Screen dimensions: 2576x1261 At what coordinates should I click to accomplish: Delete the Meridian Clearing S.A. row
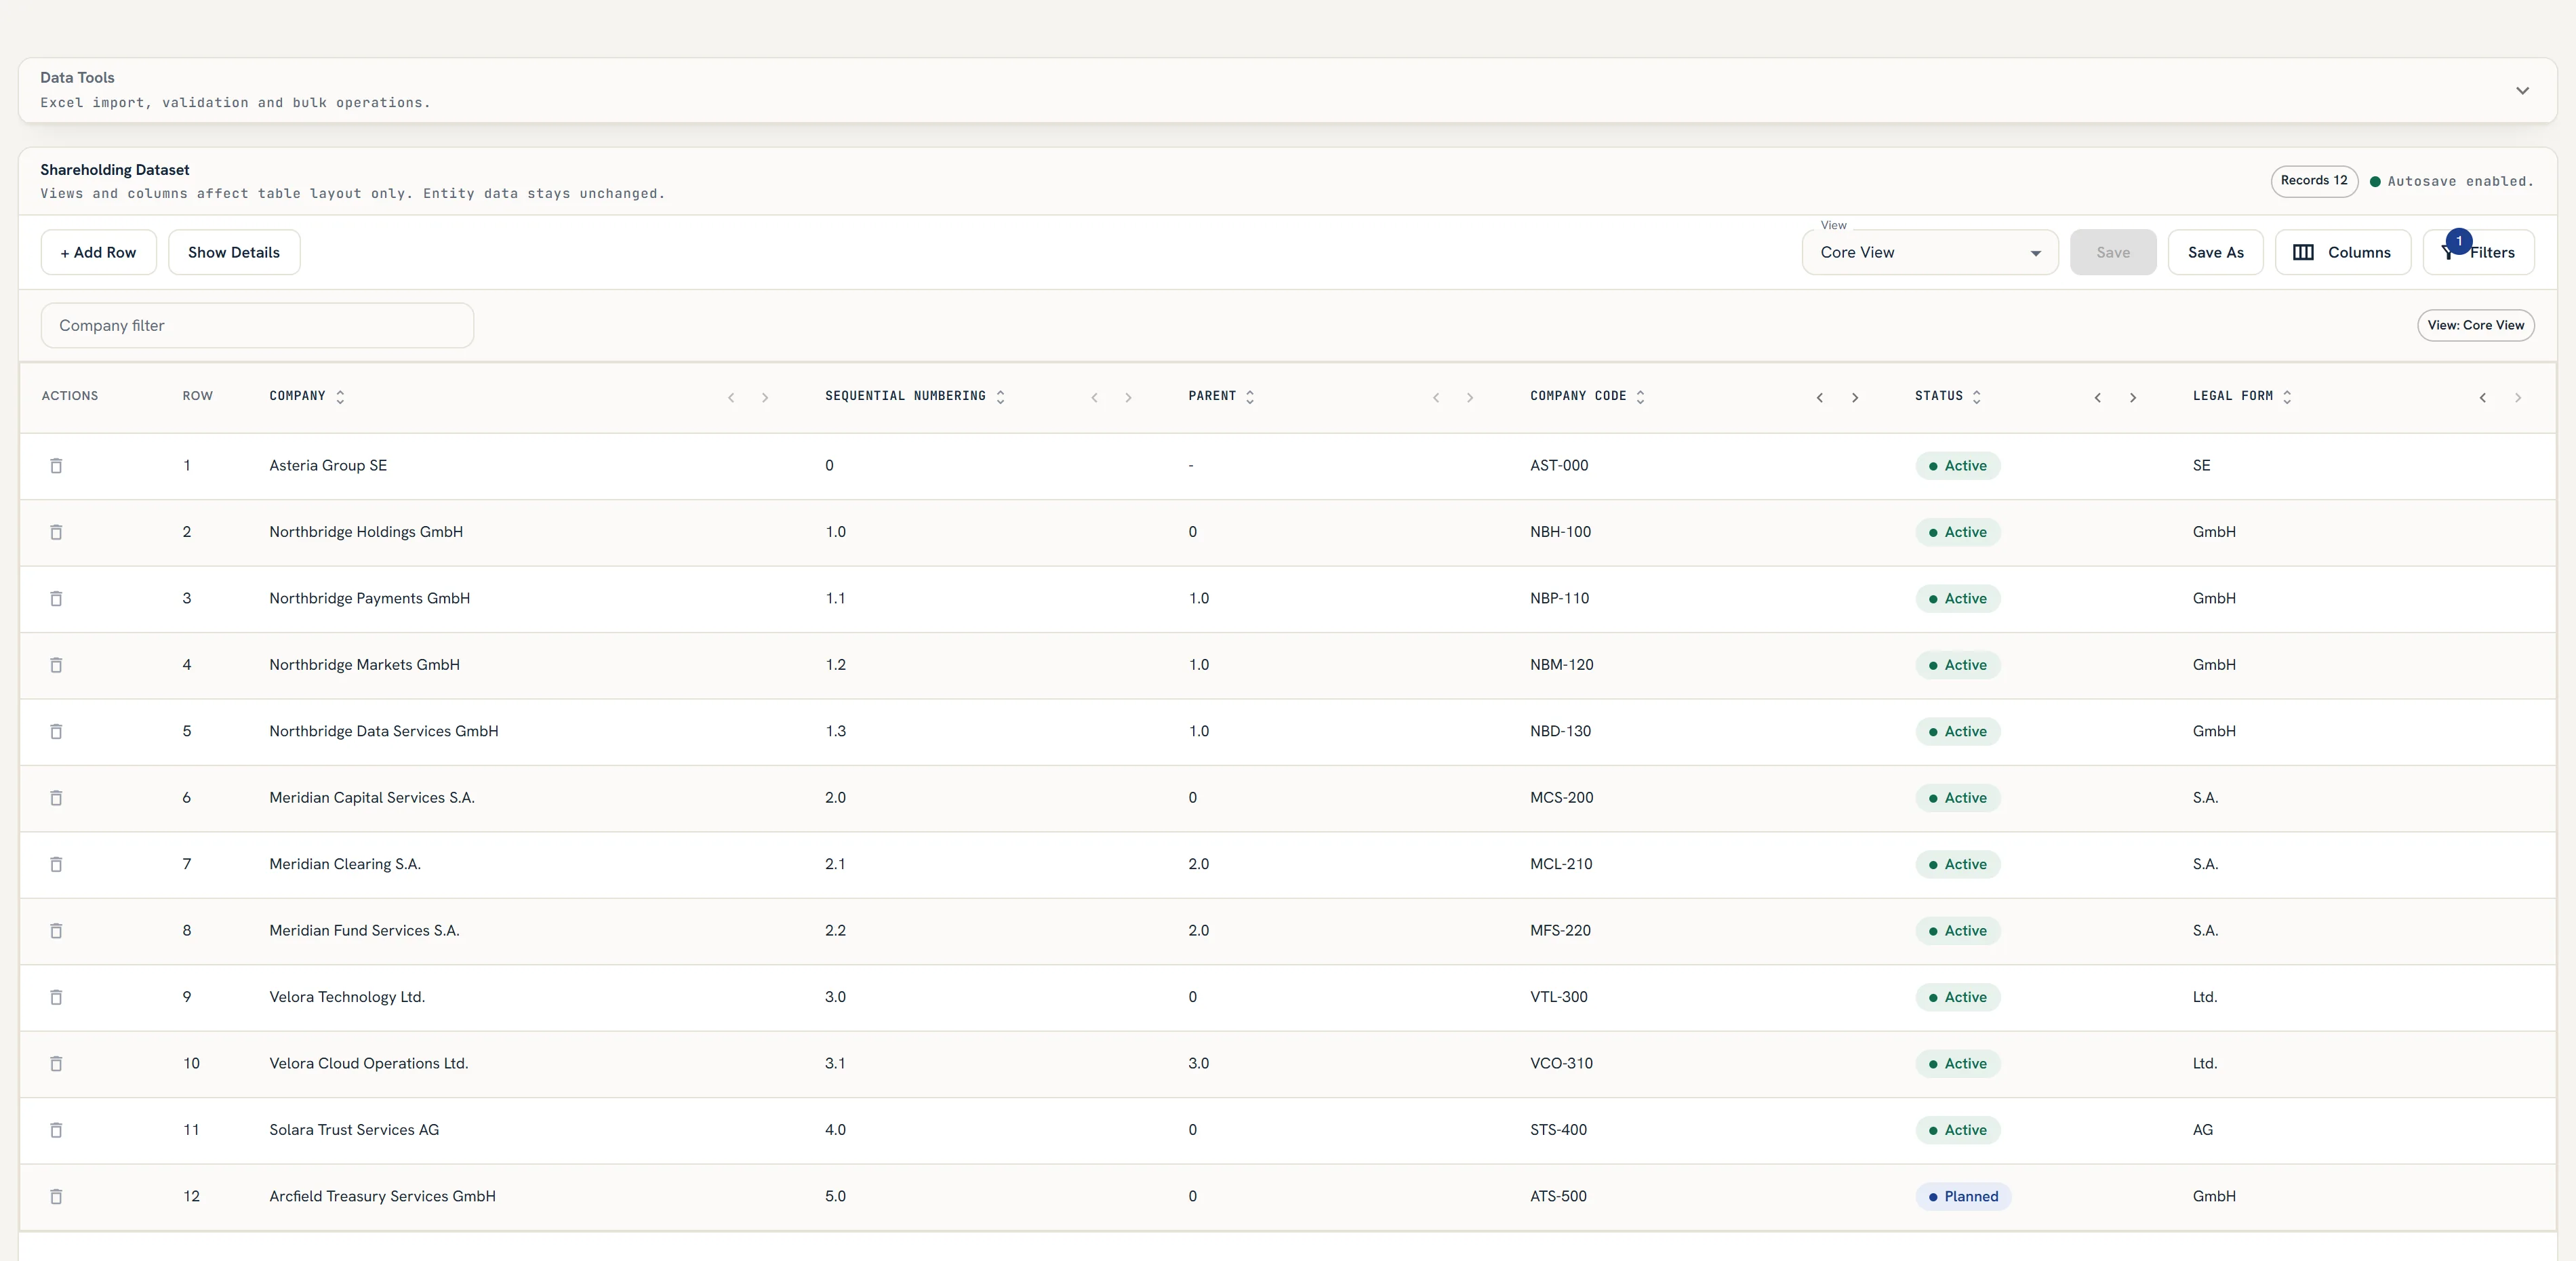click(56, 864)
